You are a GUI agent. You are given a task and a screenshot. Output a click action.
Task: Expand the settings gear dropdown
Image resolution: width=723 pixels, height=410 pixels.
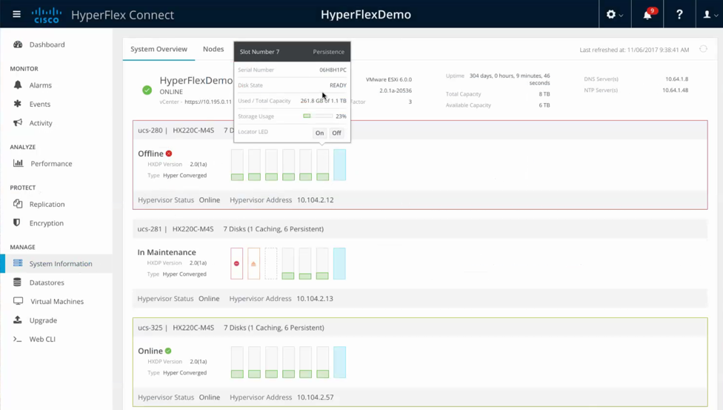coord(614,14)
